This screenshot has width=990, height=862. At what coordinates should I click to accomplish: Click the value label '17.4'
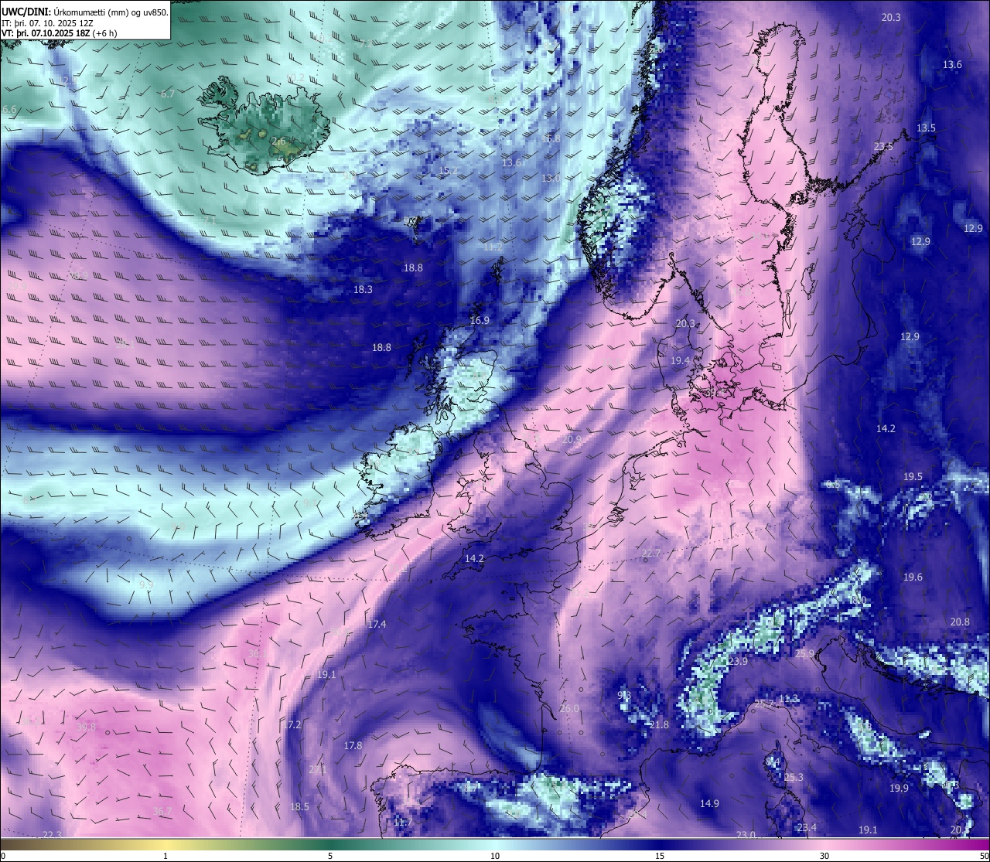pos(377,625)
